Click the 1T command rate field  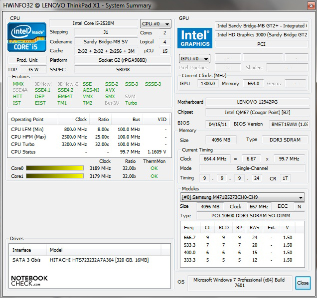point(285,178)
